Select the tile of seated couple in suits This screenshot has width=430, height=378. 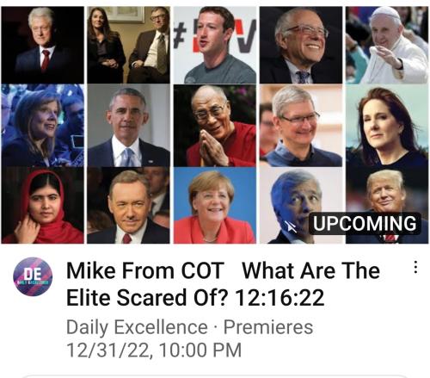[129, 45]
